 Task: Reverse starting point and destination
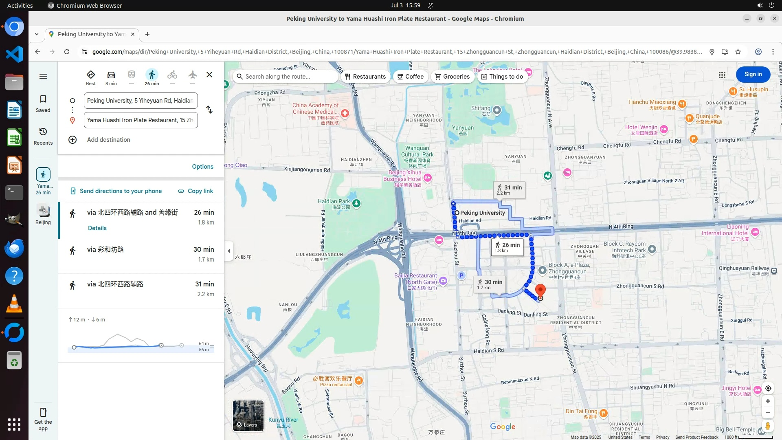(209, 110)
